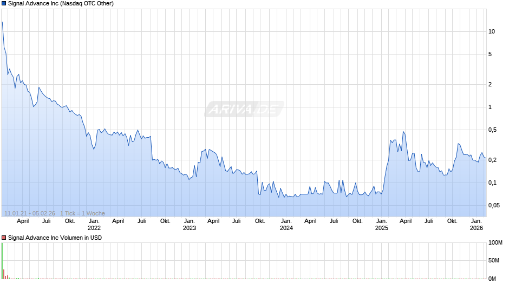This screenshot has width=509, height=284.
Task: Click the price axis label '10'
Action: coord(492,31)
